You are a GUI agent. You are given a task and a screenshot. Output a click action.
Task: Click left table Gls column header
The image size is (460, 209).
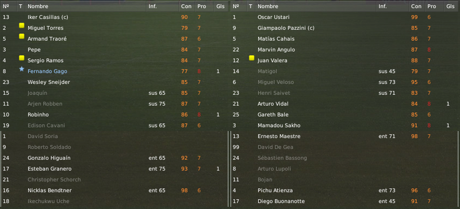220,6
